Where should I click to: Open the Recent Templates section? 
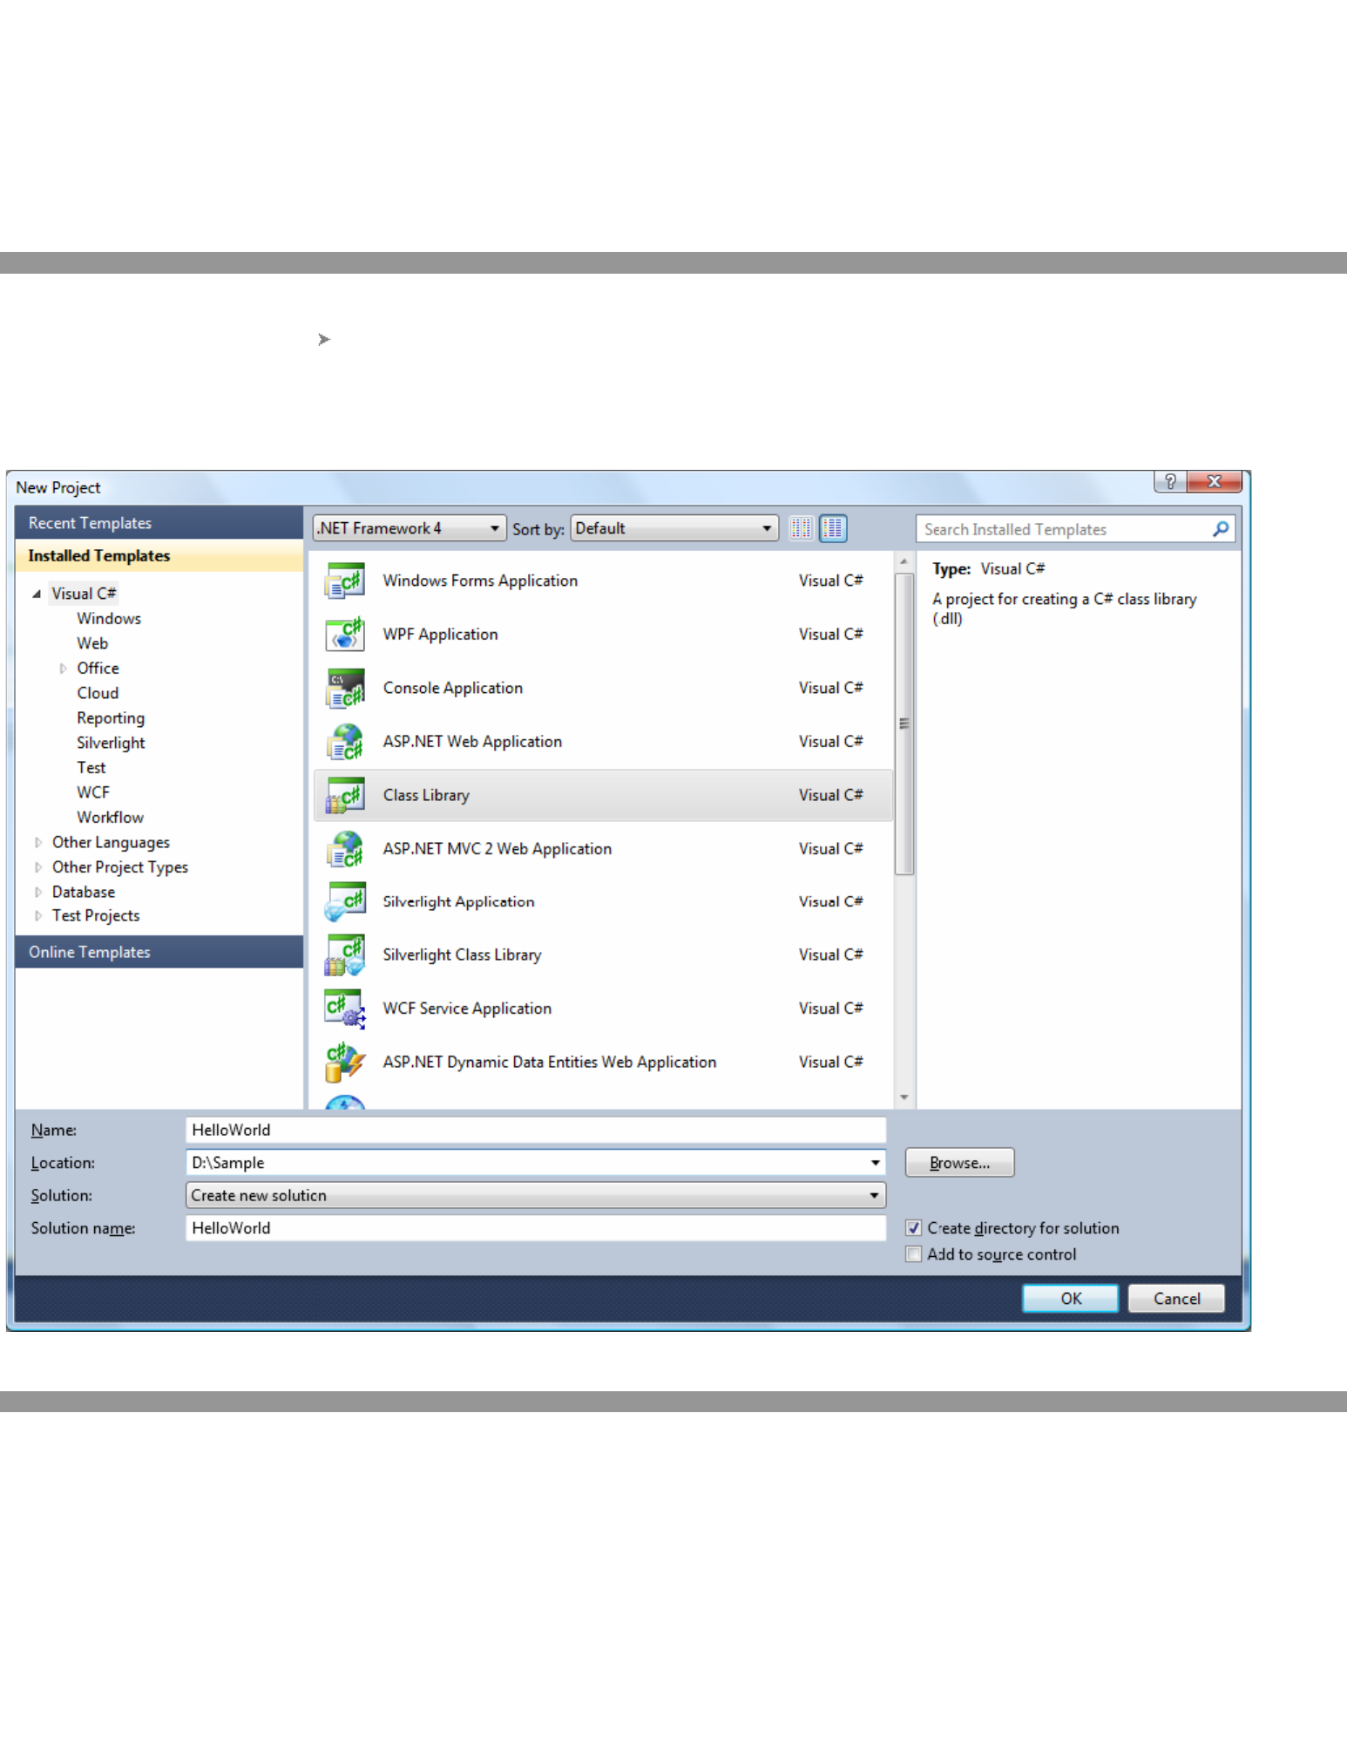[x=159, y=523]
